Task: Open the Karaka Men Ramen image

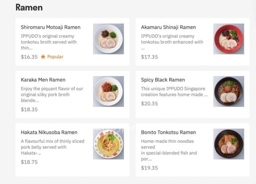Action: (x=108, y=91)
